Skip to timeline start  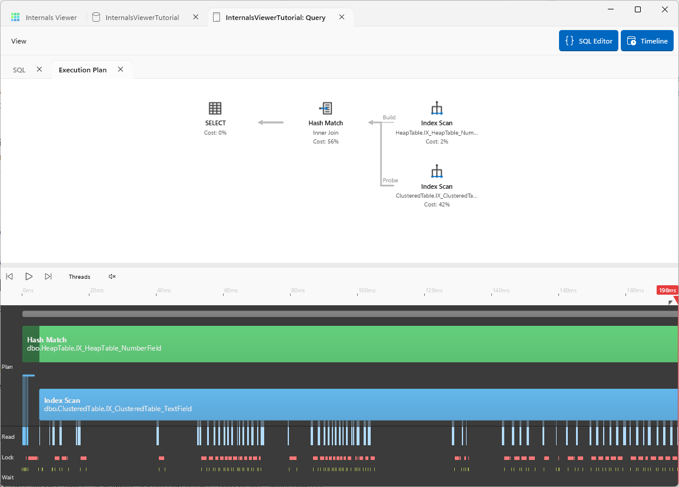(x=9, y=276)
